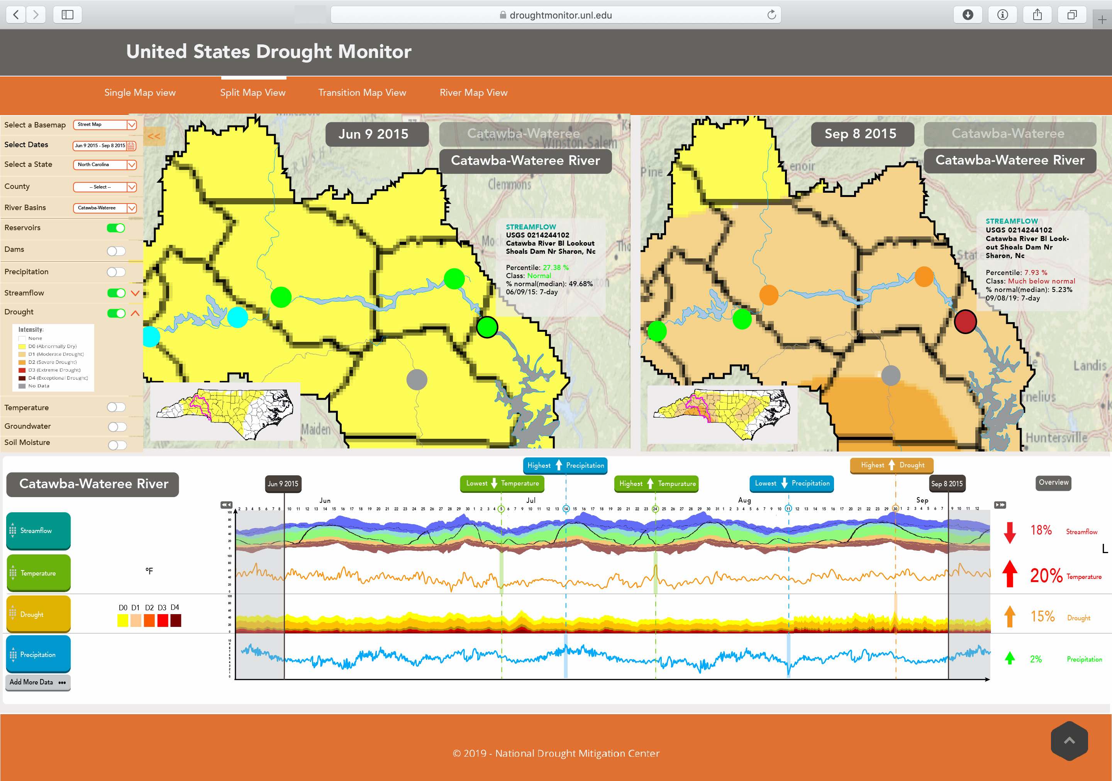The width and height of the screenshot is (1112, 781).
Task: Expand the Streamflow options chevron
Action: 135,293
